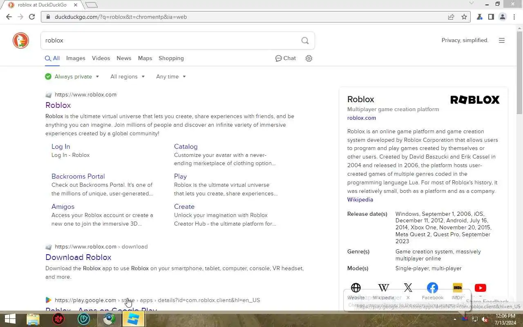Click the Privacy, simplified. text
Image resolution: width=523 pixels, height=327 pixels.
point(465,40)
